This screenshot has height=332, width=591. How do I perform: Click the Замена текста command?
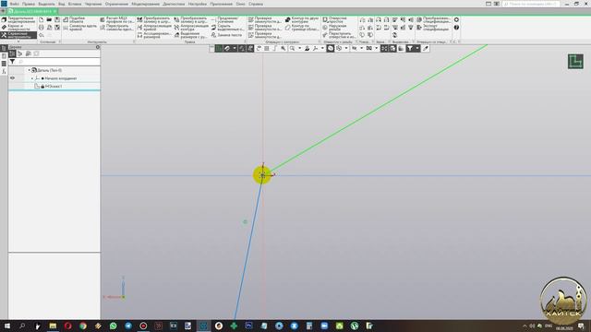(226, 35)
